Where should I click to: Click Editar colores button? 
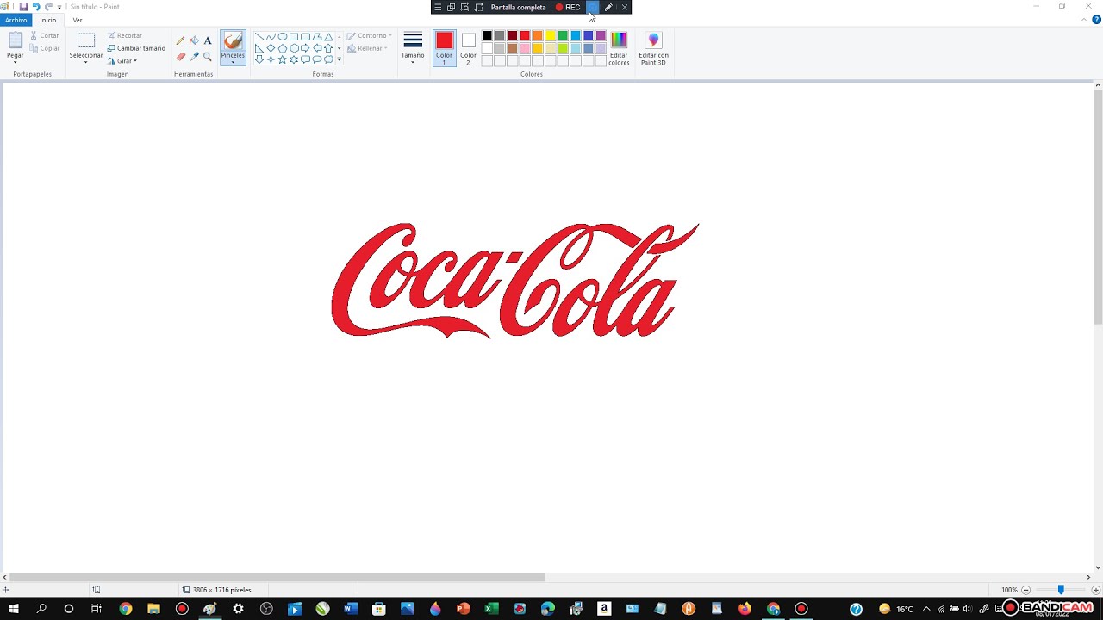point(619,49)
